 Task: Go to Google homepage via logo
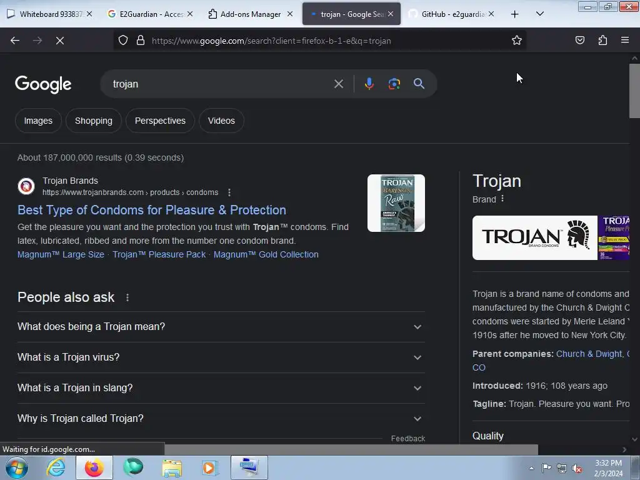(43, 84)
